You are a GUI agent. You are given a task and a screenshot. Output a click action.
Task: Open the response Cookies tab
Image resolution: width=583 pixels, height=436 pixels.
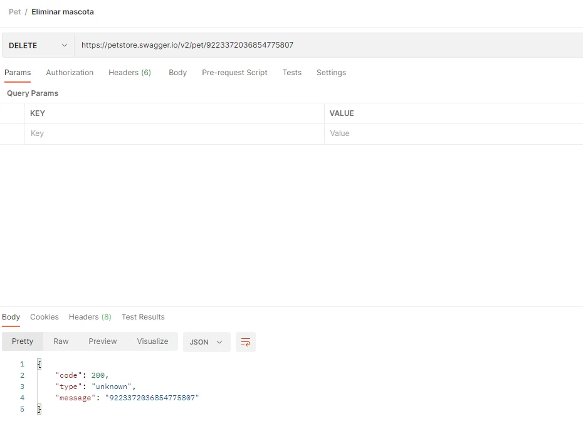click(45, 317)
